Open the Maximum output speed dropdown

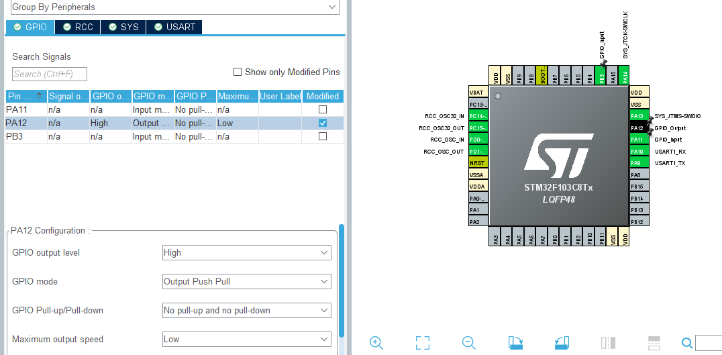[x=246, y=340]
